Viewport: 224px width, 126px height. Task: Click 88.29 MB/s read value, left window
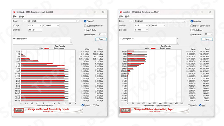99,52
